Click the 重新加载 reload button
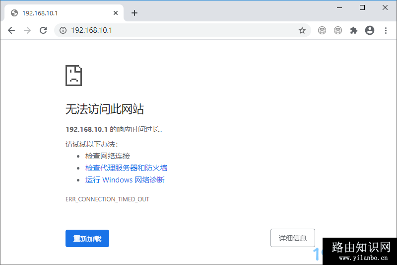The image size is (397, 265). pyautogui.click(x=87, y=238)
